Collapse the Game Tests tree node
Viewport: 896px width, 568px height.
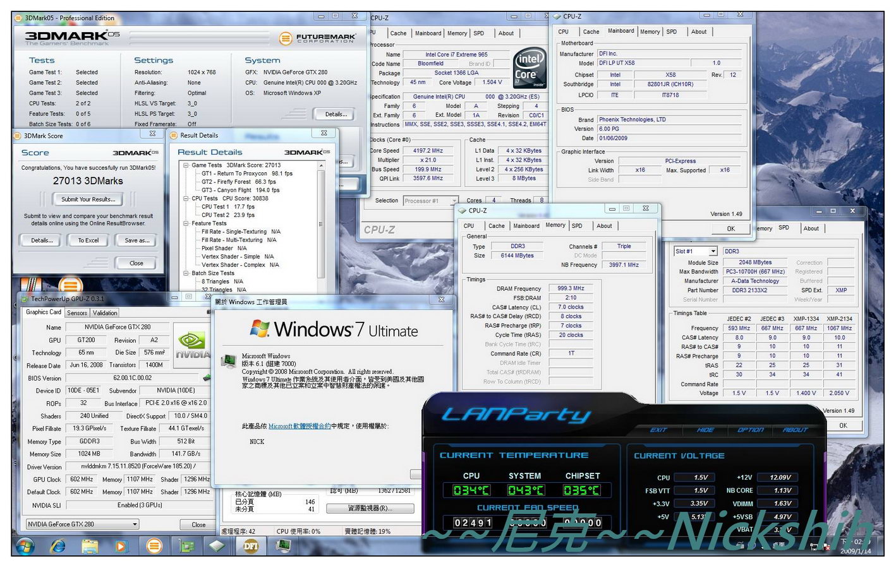(186, 165)
